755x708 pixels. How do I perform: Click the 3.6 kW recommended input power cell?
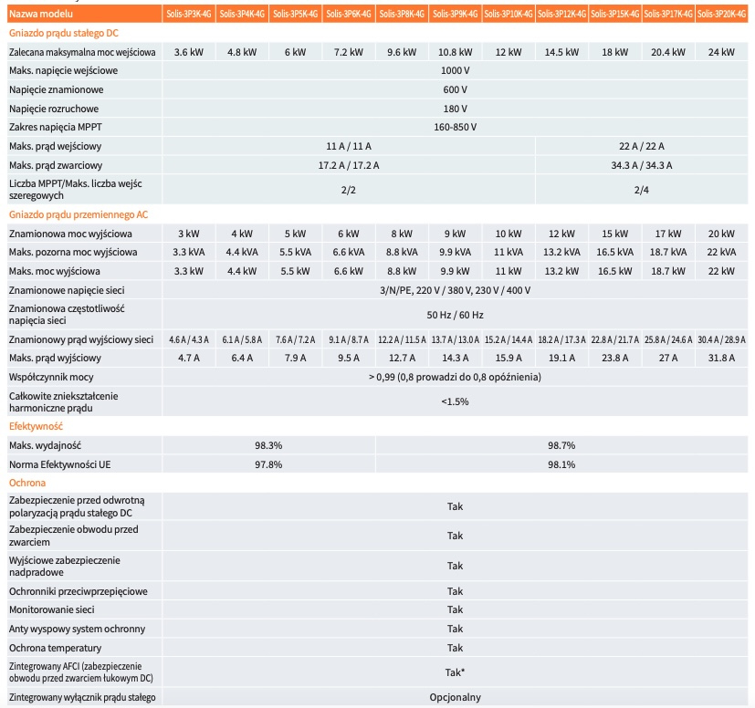189,52
